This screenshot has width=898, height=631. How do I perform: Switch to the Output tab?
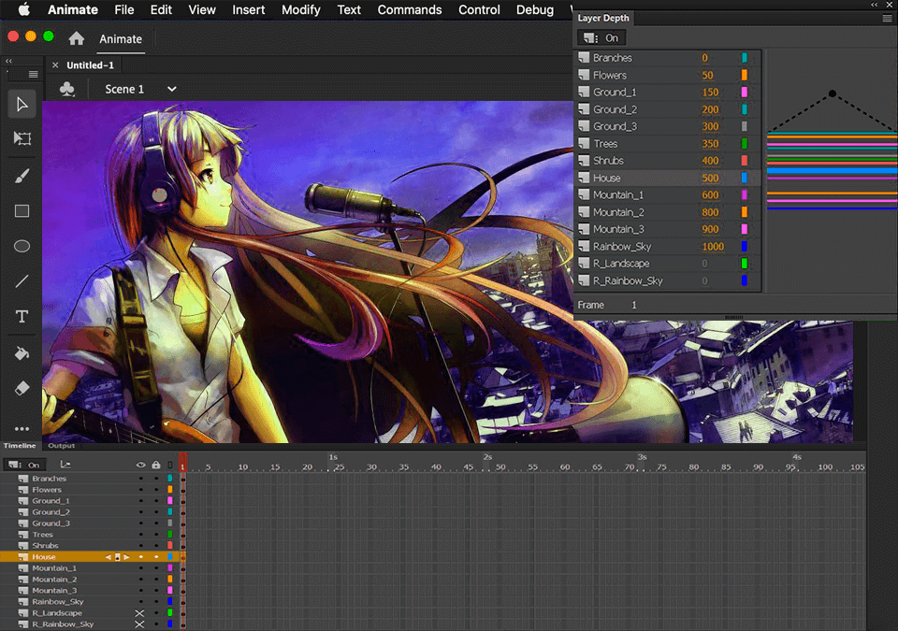coord(62,446)
